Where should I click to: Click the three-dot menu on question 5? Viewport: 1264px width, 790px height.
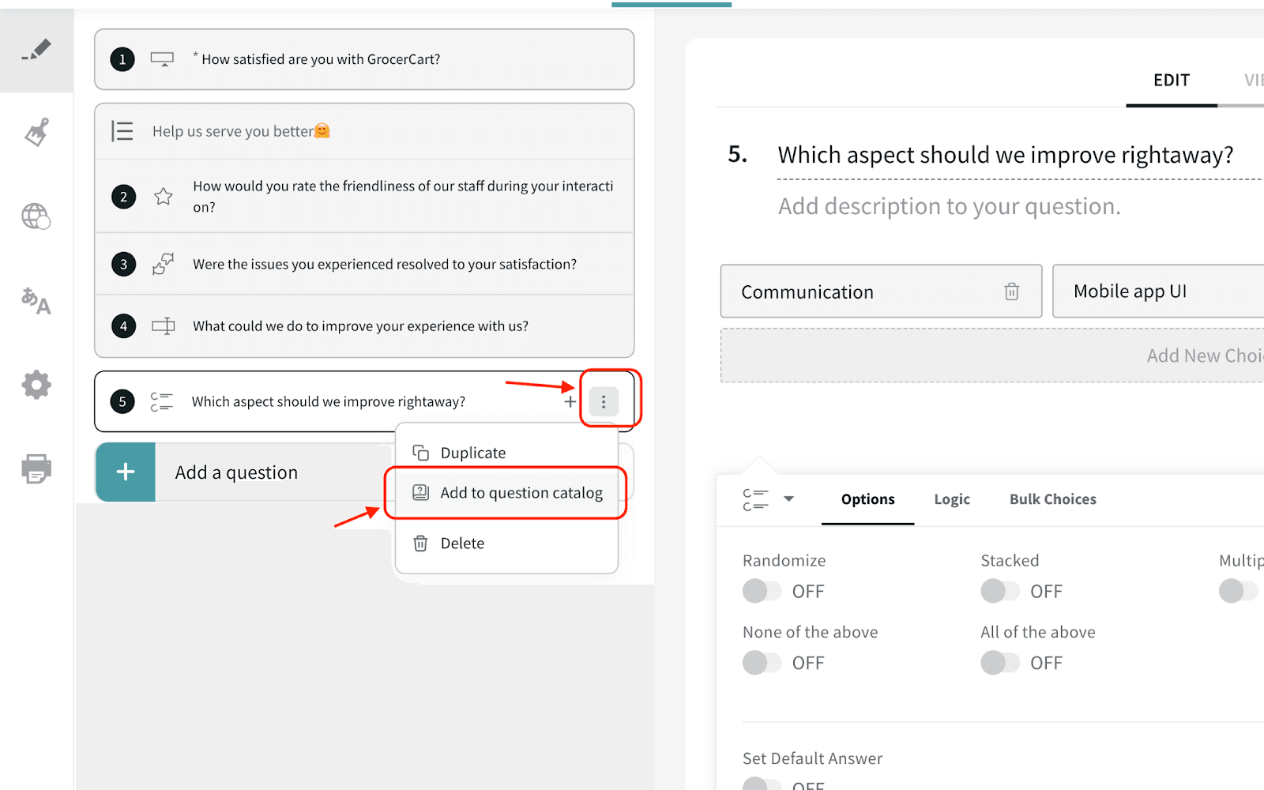(x=604, y=401)
